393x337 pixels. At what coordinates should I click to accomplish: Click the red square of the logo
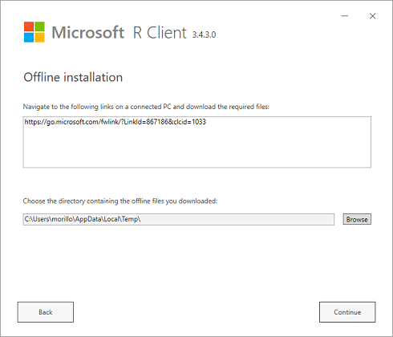[29, 26]
